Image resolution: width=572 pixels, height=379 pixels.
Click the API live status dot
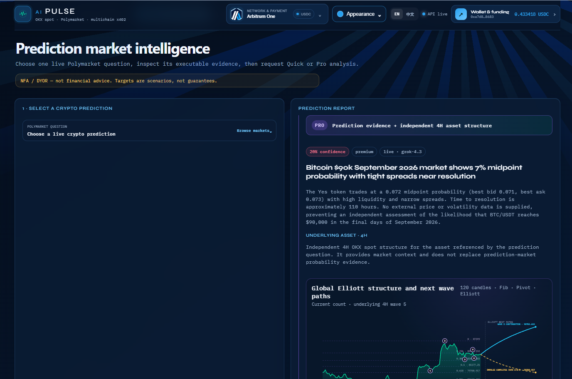[424, 14]
